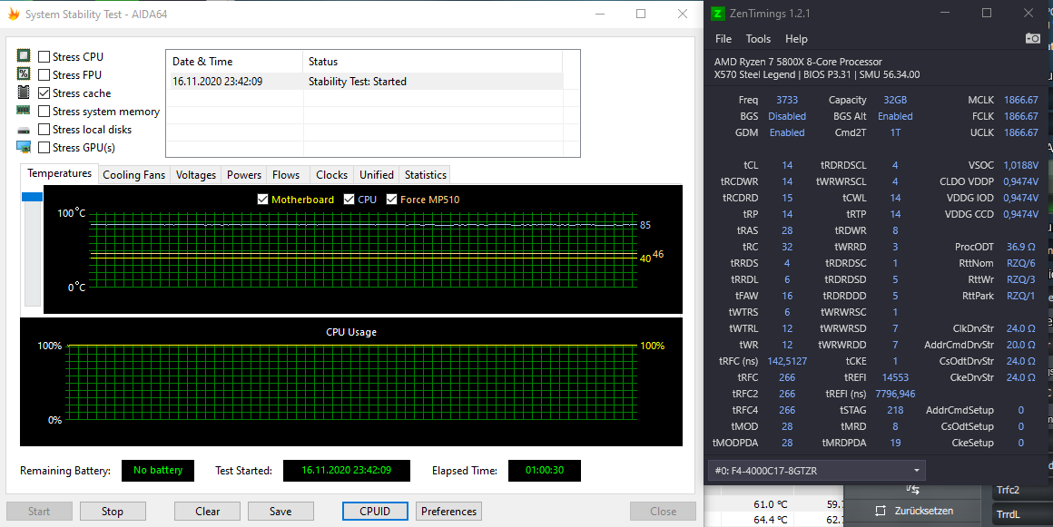Click the BGS value Disabled

787,116
